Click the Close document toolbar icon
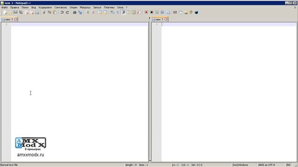 [x=27, y=13]
